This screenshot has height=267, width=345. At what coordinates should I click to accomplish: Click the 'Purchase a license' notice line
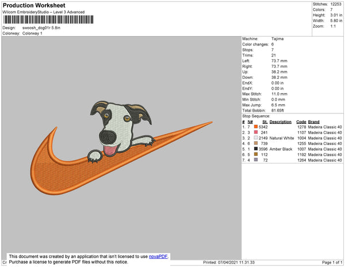(68, 262)
